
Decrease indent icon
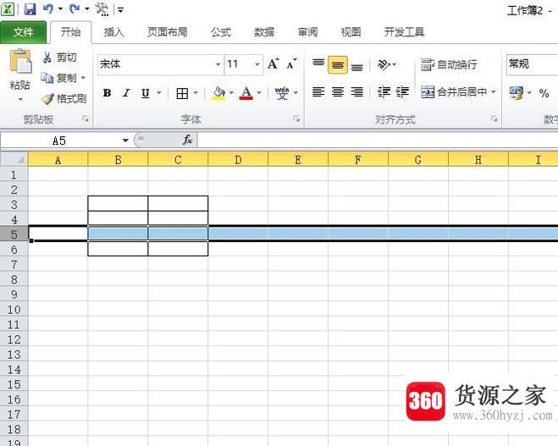tap(384, 92)
